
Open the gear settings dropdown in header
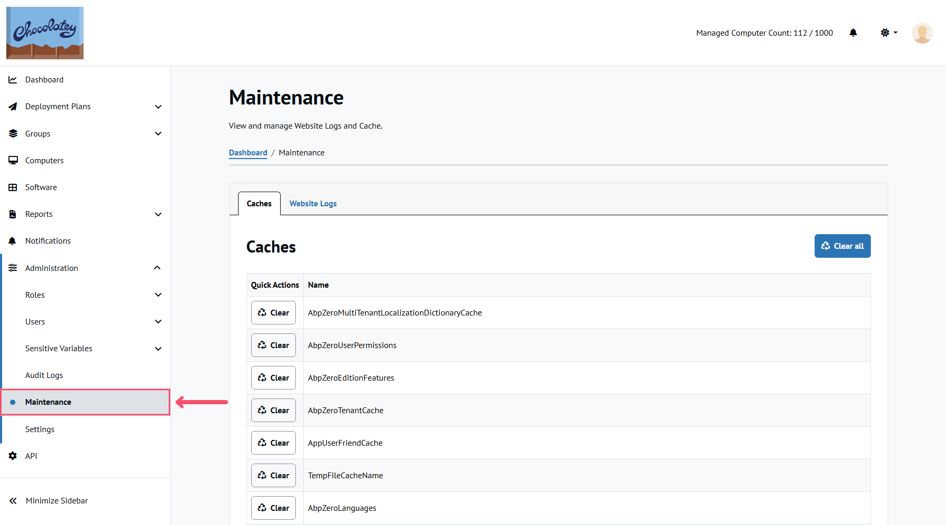pyautogui.click(x=889, y=33)
